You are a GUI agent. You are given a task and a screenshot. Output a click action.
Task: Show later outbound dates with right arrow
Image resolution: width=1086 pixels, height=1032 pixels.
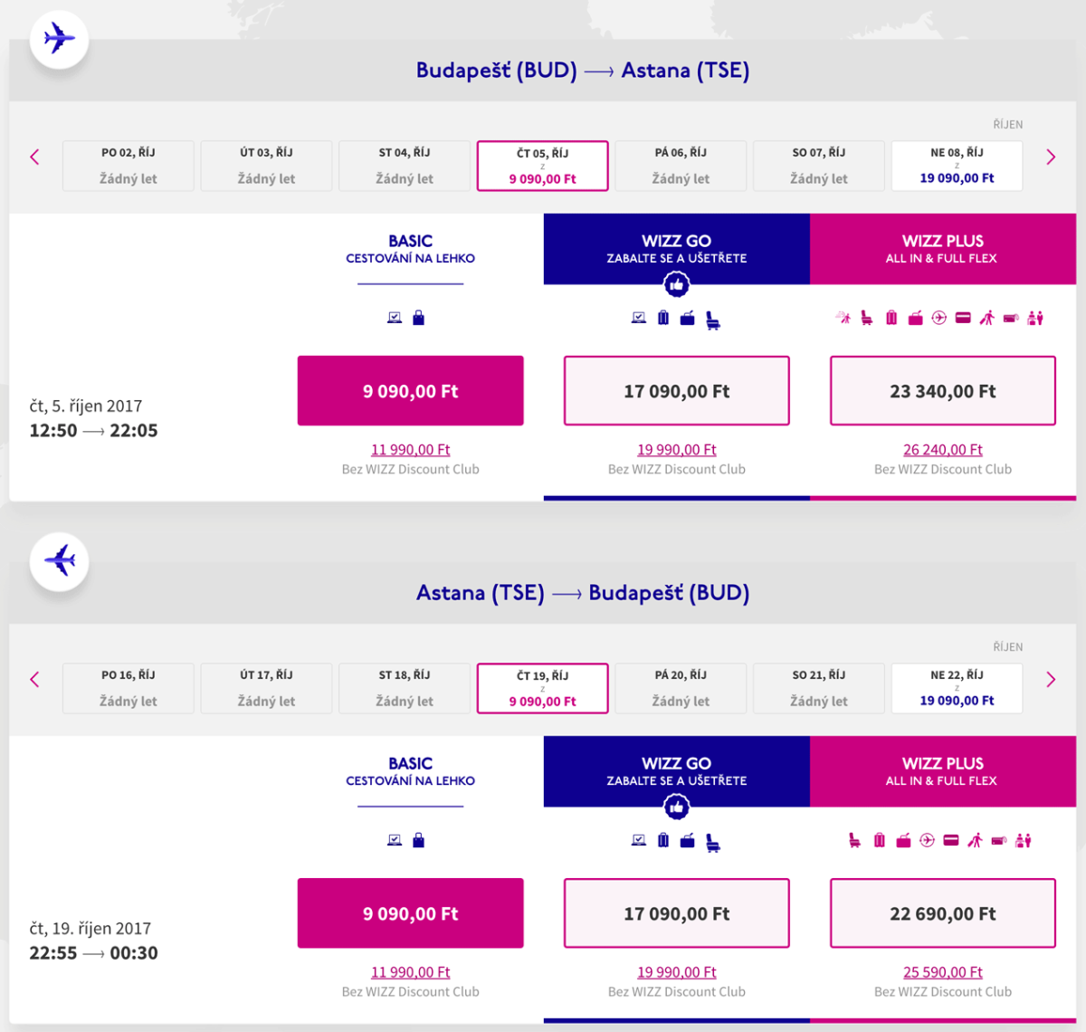tap(1051, 157)
